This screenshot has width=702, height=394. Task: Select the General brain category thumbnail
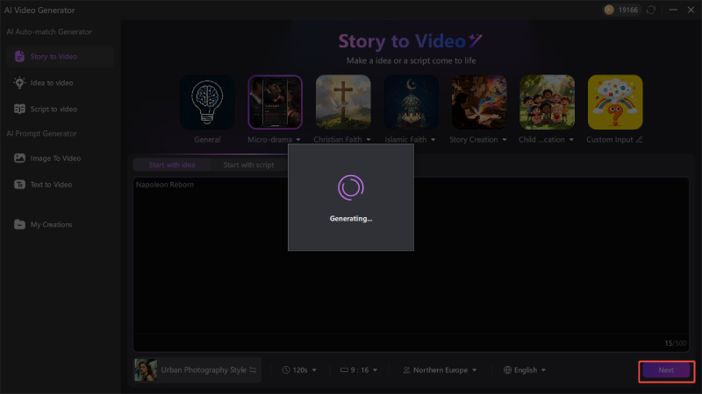coord(207,102)
